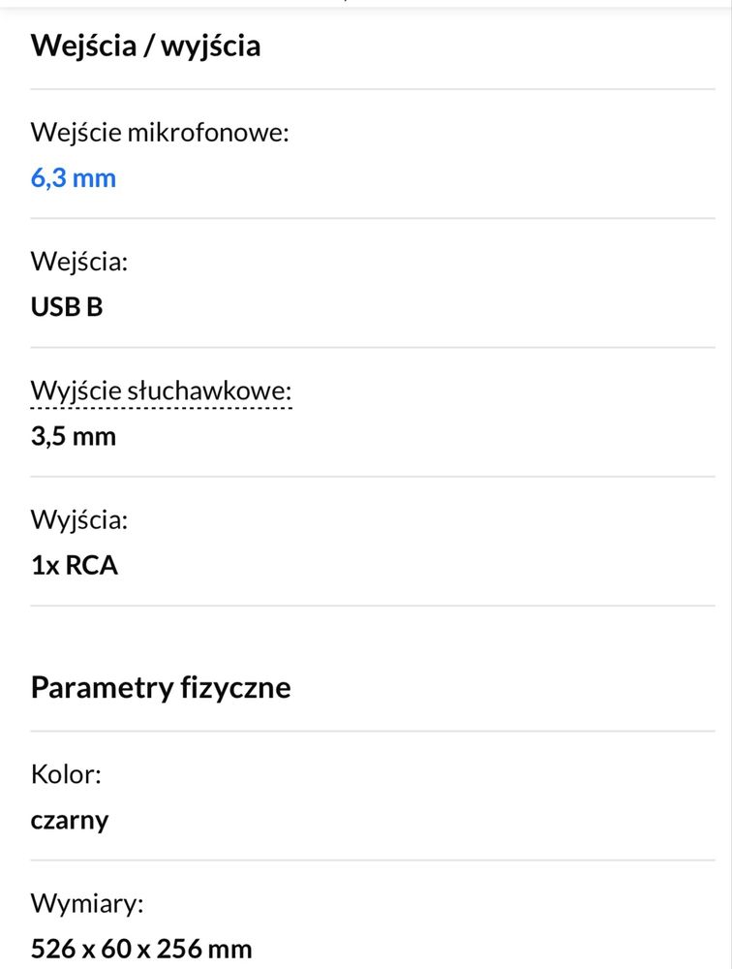This screenshot has height=969, width=732.
Task: Click the Wejścia label
Action: tap(79, 262)
